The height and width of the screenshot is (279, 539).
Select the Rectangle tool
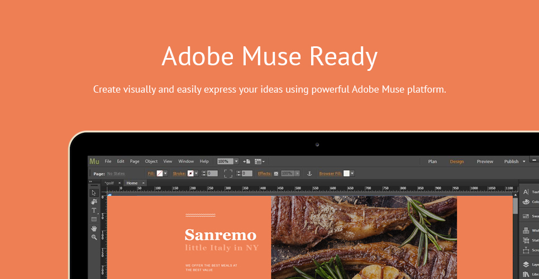[94, 219]
